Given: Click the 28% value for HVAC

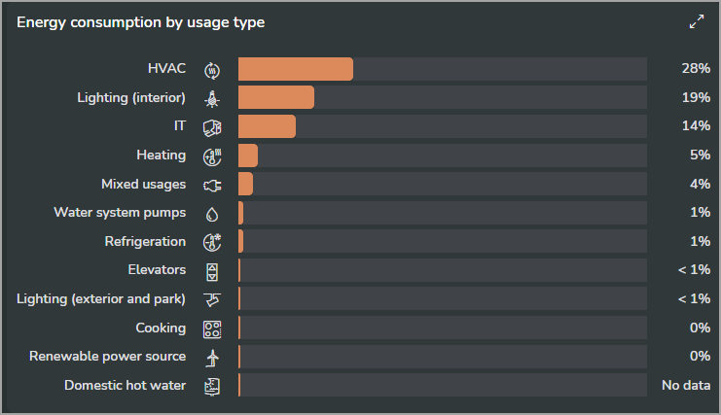Looking at the screenshot, I should click(696, 68).
